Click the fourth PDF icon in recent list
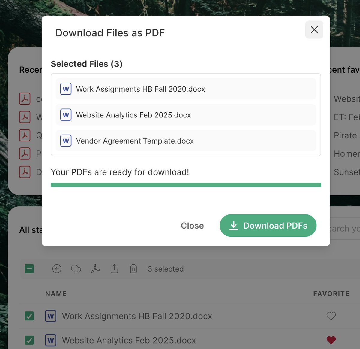This screenshot has width=360, height=349. point(25,153)
